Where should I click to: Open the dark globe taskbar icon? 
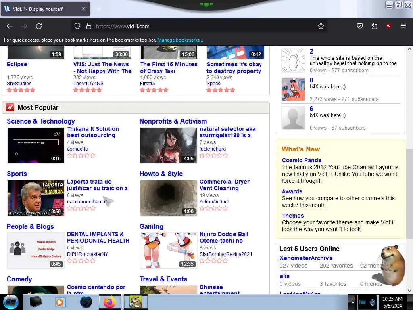(x=86, y=302)
